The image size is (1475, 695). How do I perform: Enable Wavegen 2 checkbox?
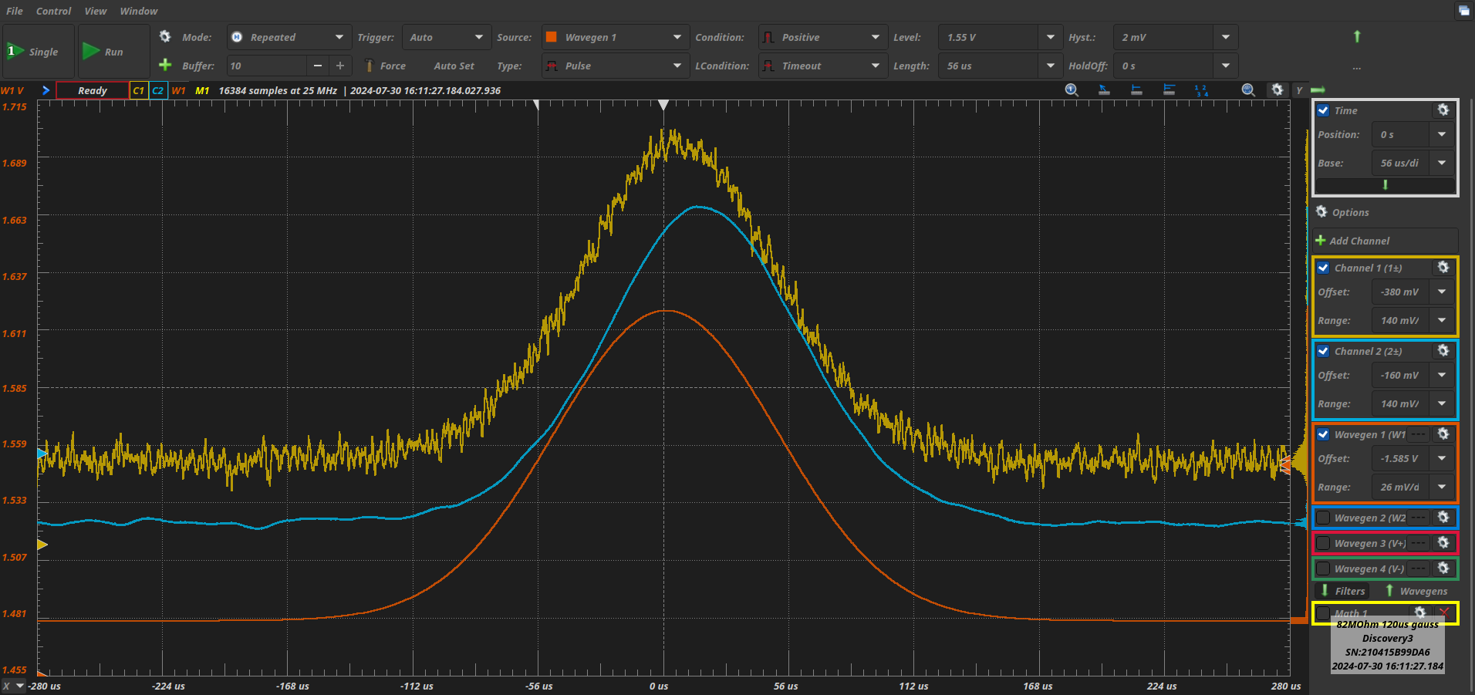click(1323, 518)
